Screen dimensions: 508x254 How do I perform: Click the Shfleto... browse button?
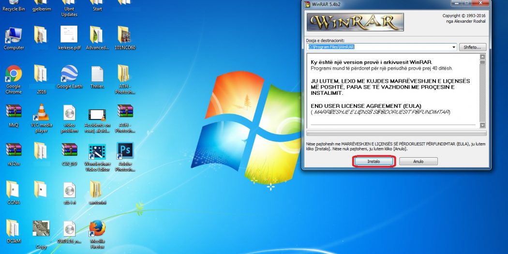click(473, 47)
